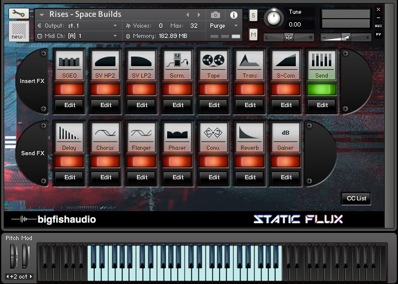Edit the S-Com effect
This screenshot has height=284, width=398.
pos(286,105)
